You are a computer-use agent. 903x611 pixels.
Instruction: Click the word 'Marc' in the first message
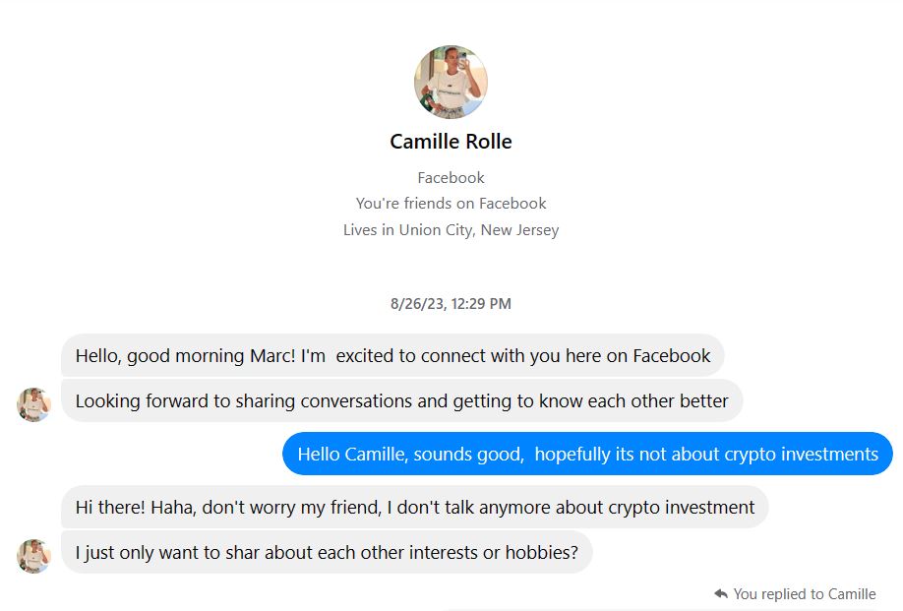(272, 356)
